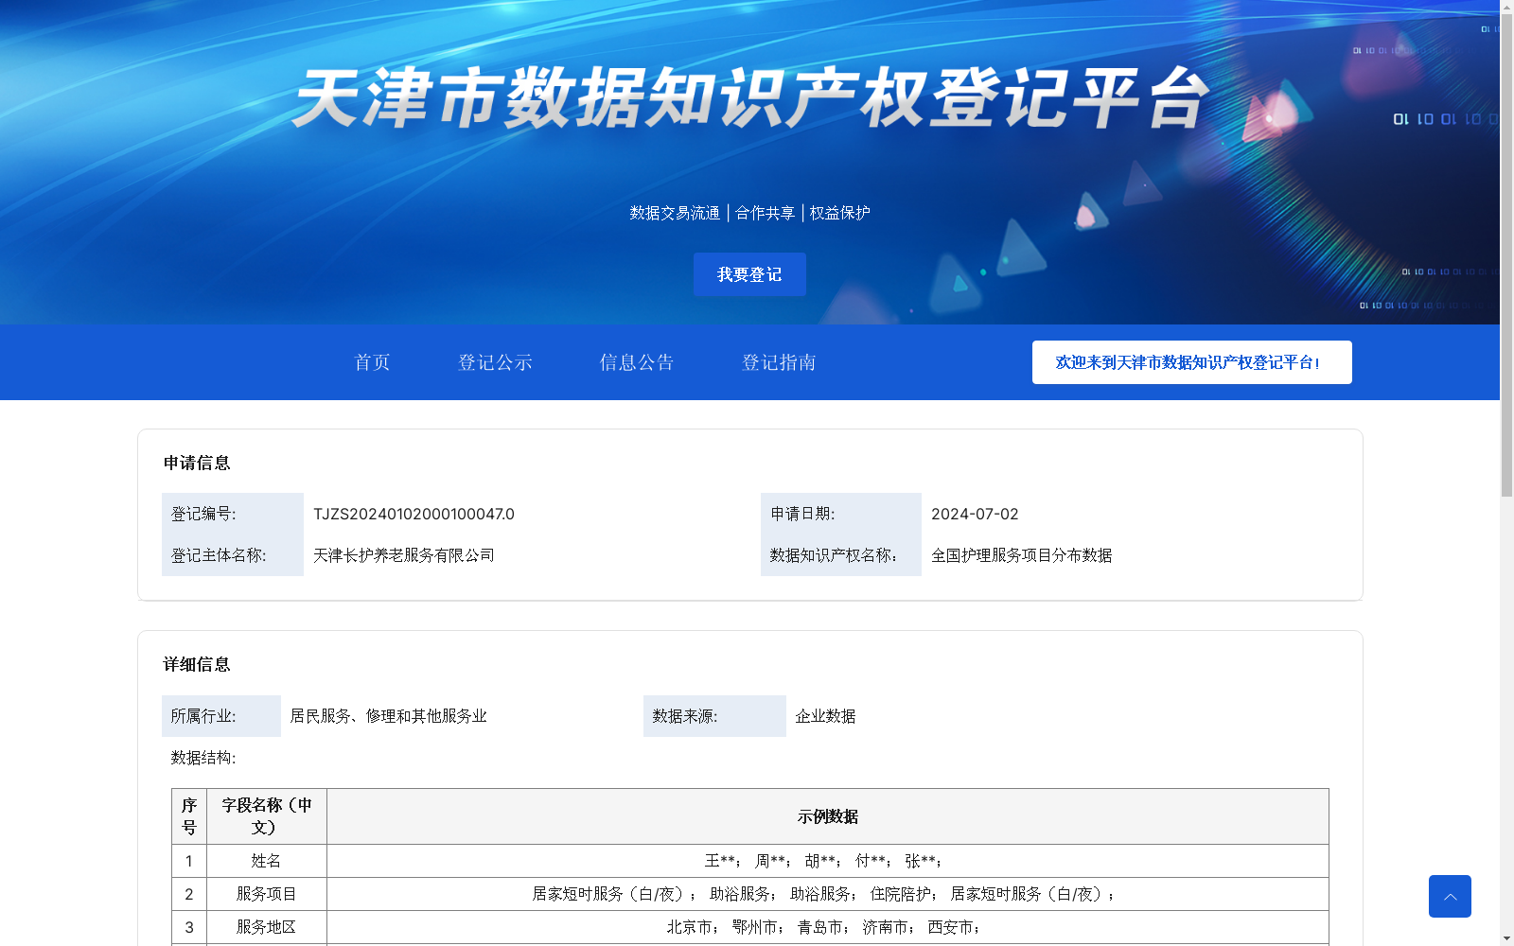Click the industry value 居民服务、修理和其他服务业
Image resolution: width=1514 pixels, height=946 pixels.
(x=388, y=716)
